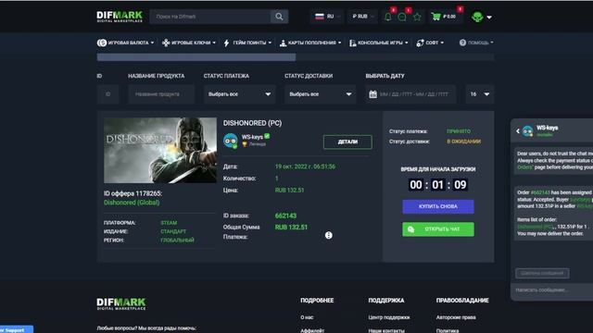Open the Консольные игры menu
This screenshot has height=333, width=593.
pyautogui.click(x=379, y=43)
